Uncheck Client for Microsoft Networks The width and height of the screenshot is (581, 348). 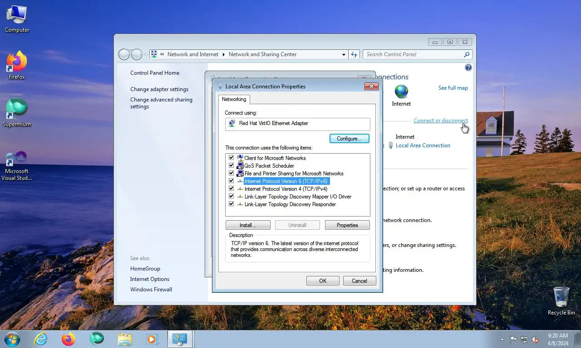point(231,158)
